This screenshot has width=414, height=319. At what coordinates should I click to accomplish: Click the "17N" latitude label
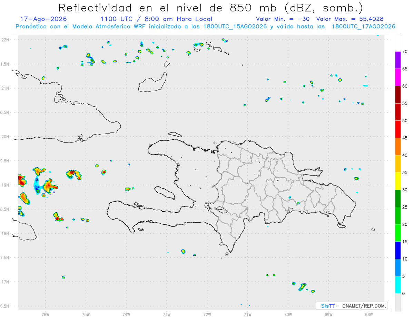(x=6, y=282)
